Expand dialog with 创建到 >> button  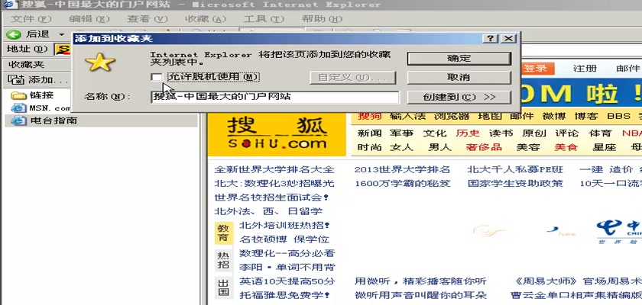click(x=459, y=97)
